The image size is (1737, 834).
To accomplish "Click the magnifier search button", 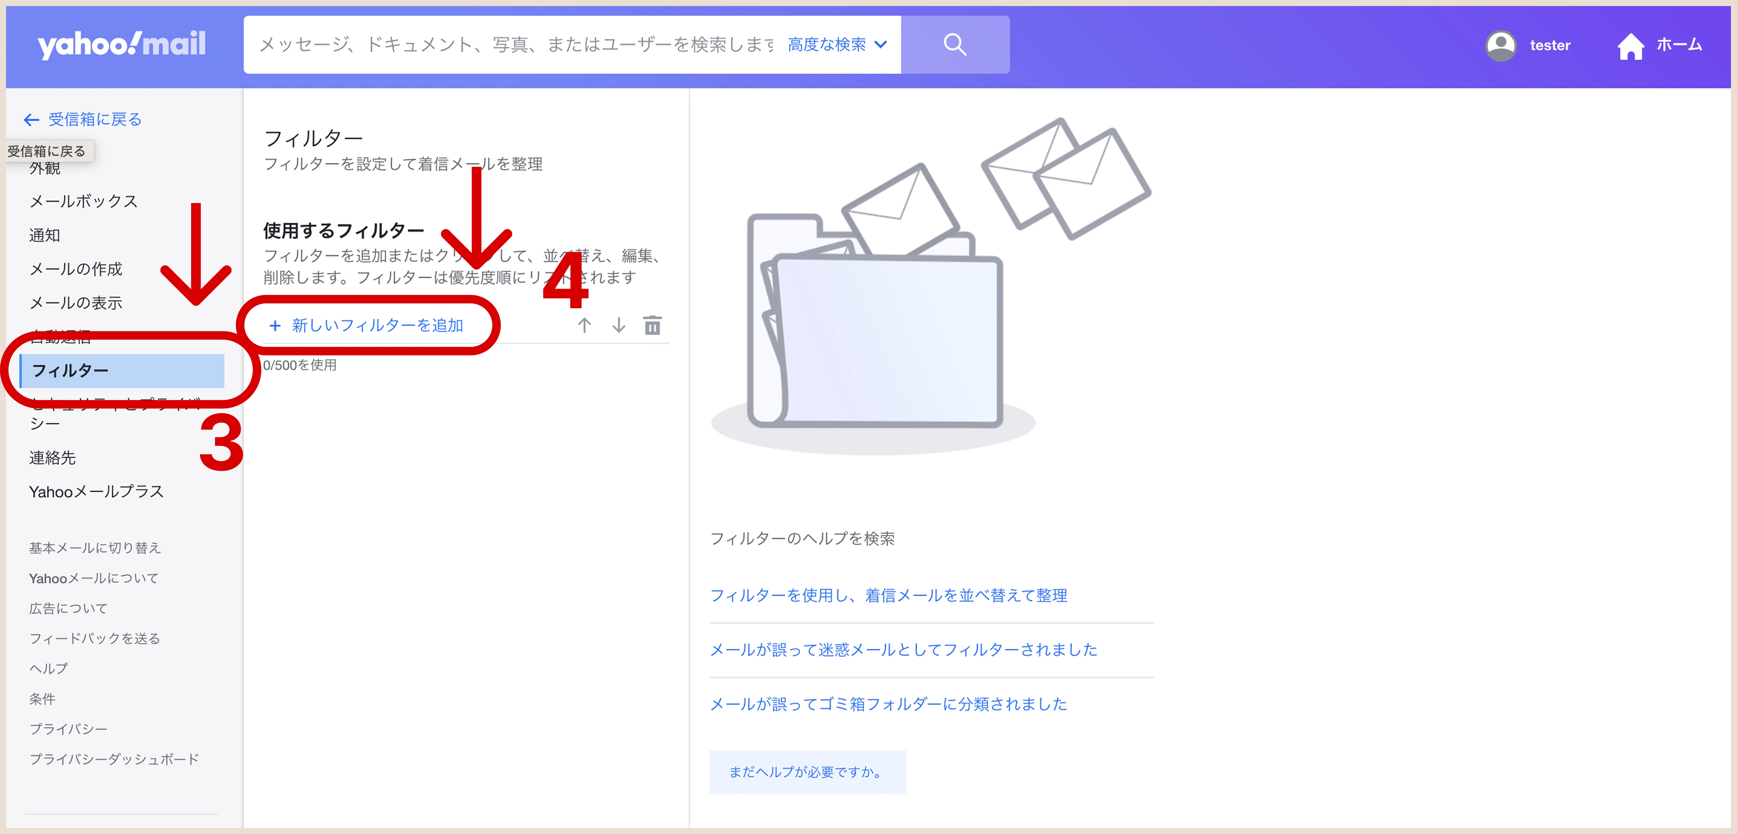I will click(955, 44).
